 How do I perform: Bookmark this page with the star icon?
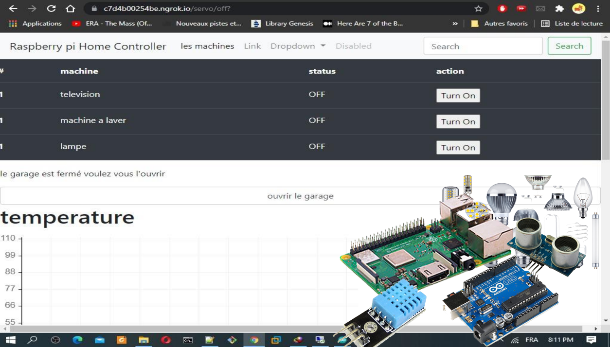[x=479, y=9]
